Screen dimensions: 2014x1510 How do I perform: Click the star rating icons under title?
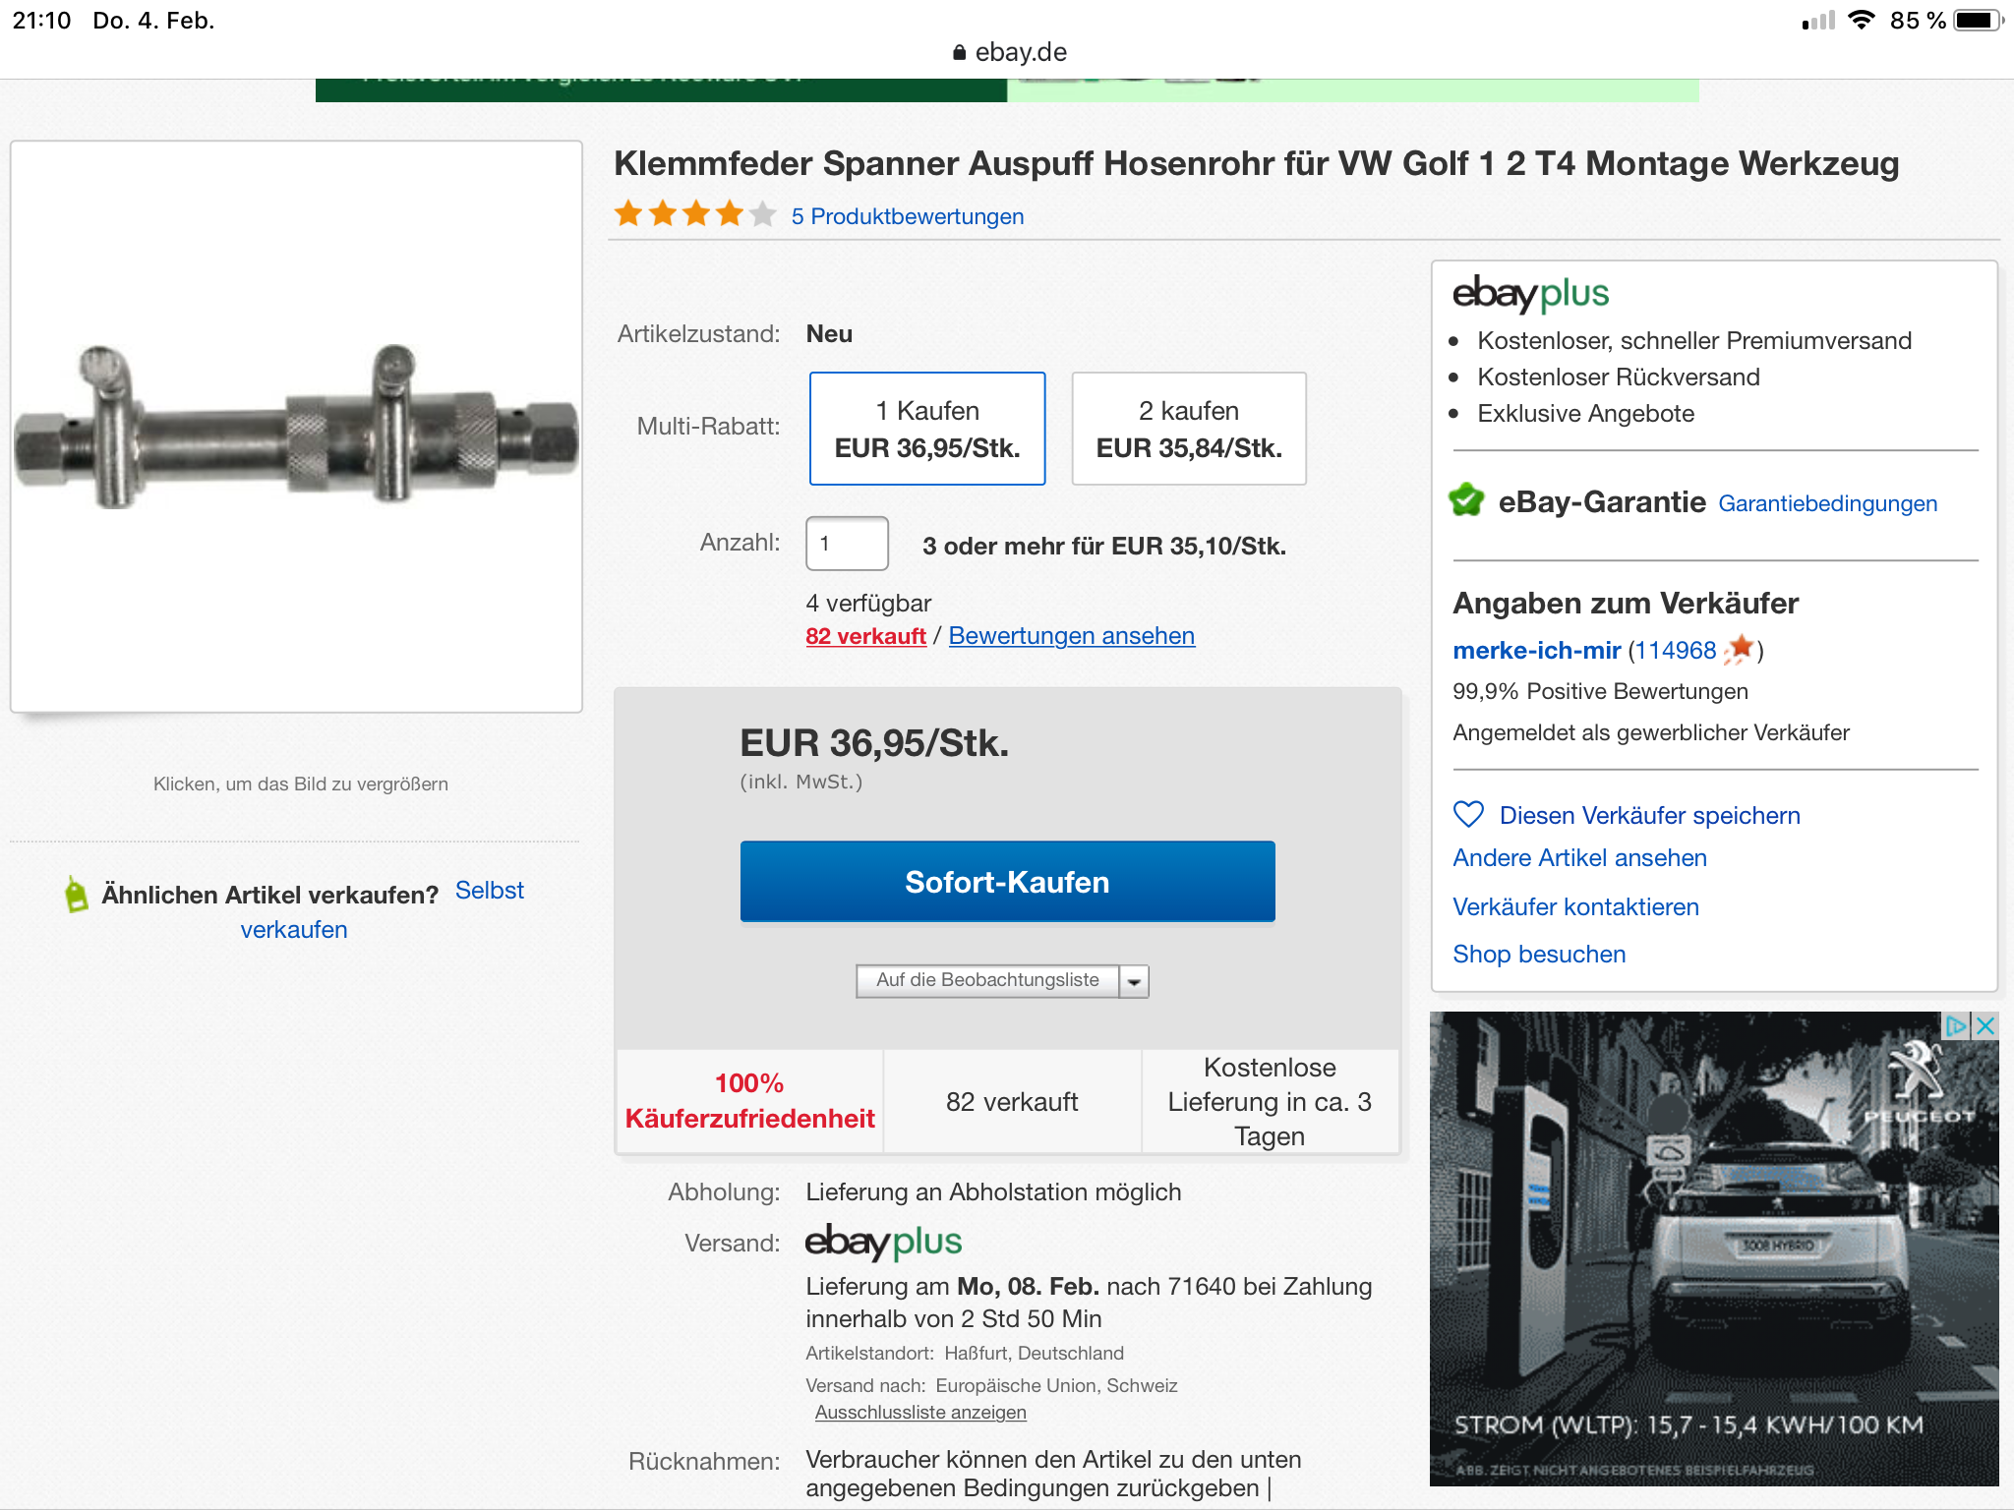pyautogui.click(x=694, y=213)
